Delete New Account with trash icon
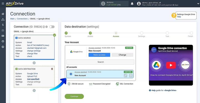Screen dimensions: 200x103 tap(131, 75)
